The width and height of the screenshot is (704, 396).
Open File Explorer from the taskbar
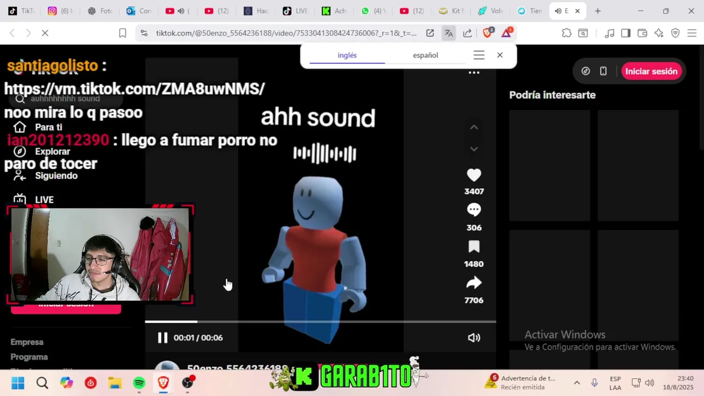115,383
